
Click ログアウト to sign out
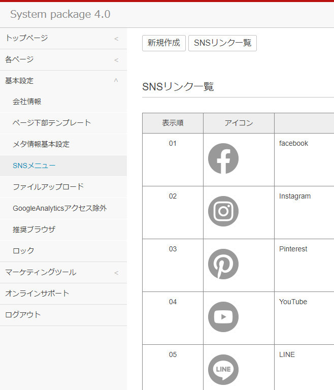click(63, 315)
